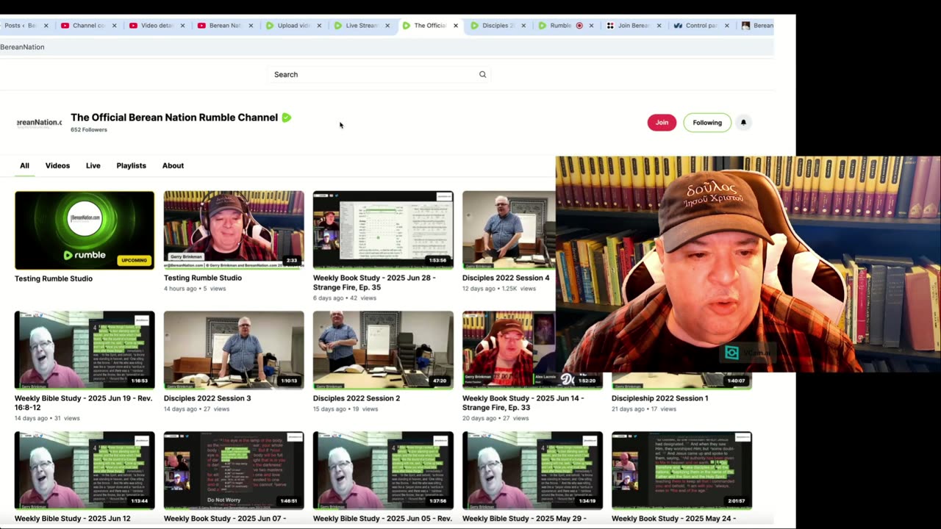
Task: Close the "Channel co..." browser tab
Action: pyautogui.click(x=115, y=26)
